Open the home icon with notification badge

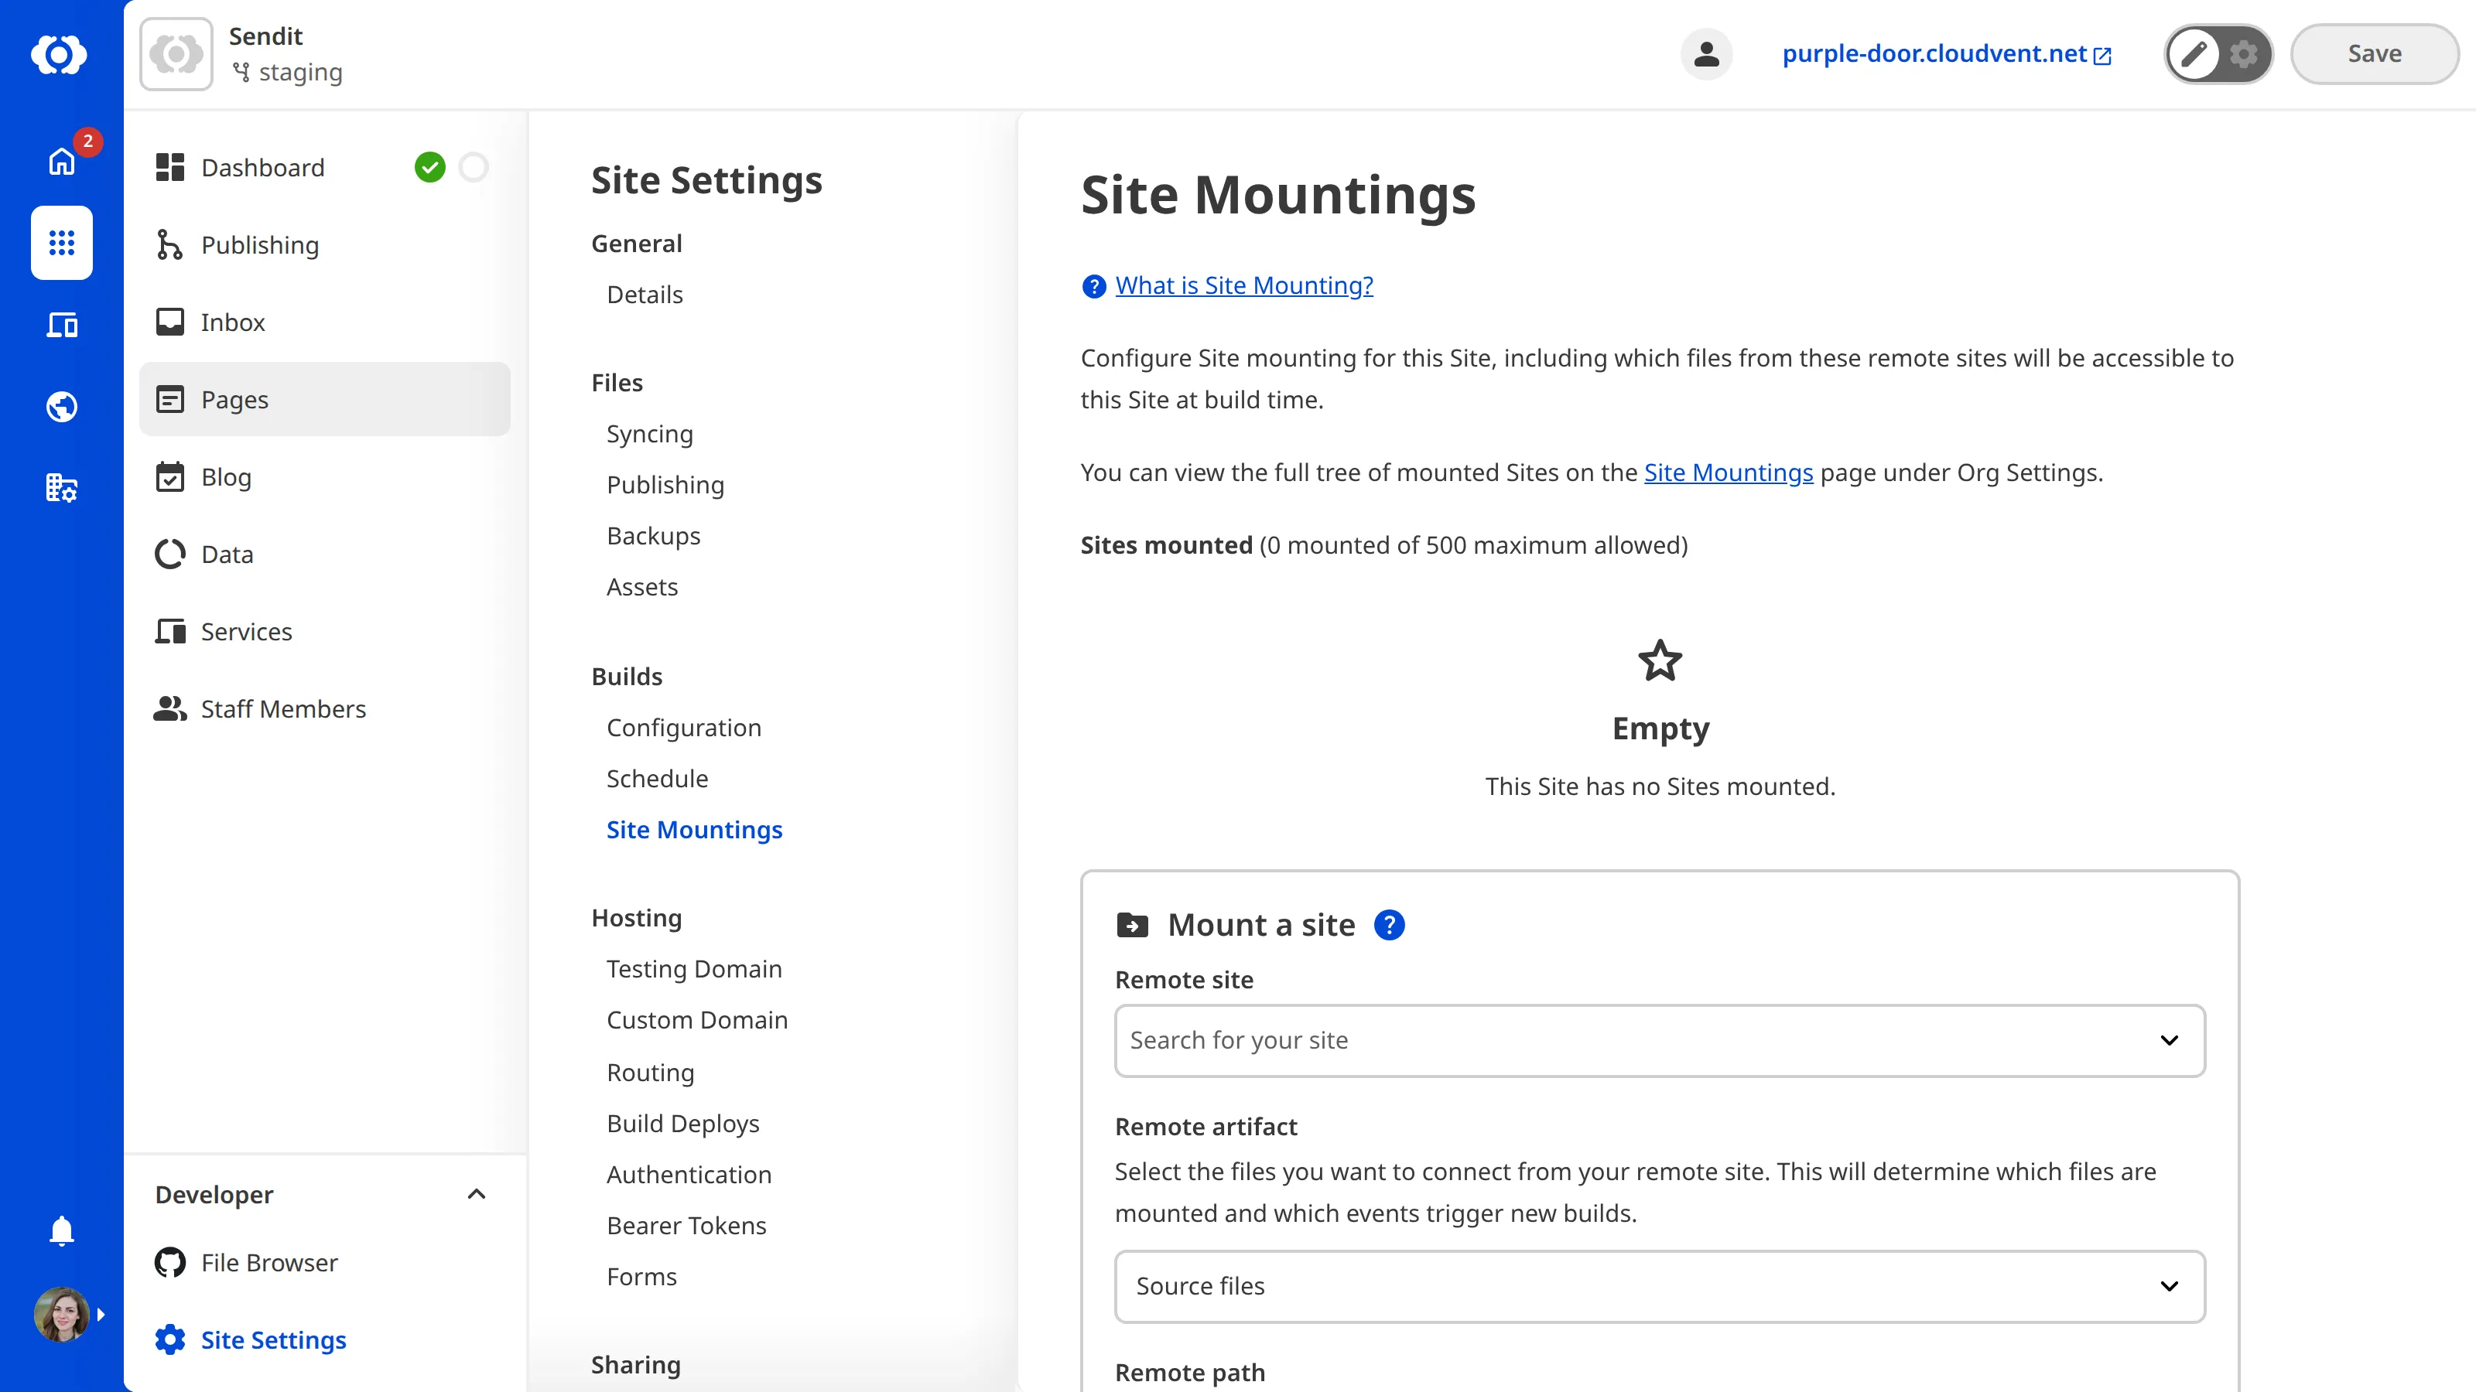coord(60,162)
